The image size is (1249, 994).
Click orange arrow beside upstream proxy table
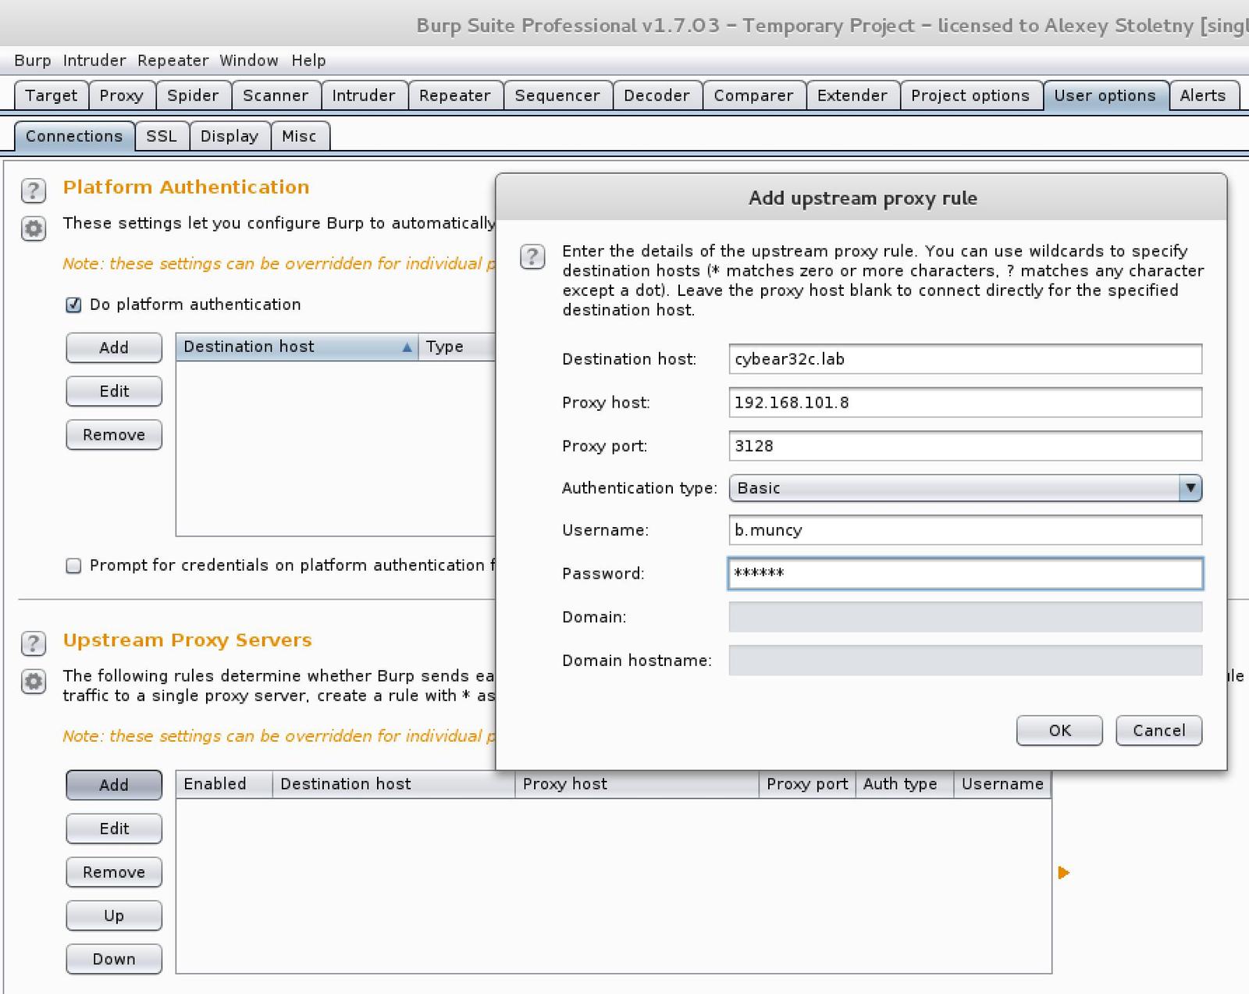coord(1063,872)
